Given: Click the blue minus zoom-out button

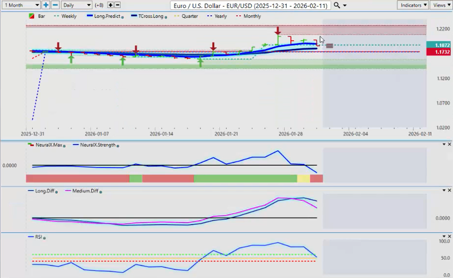Looking at the screenshot, I should tap(55, 5).
